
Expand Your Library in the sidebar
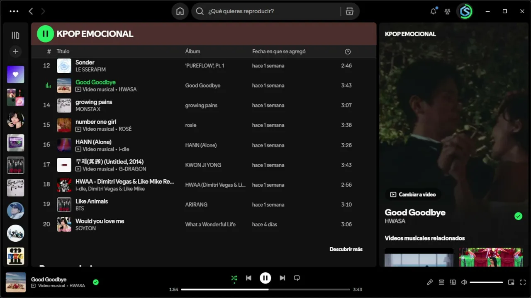coord(15,35)
